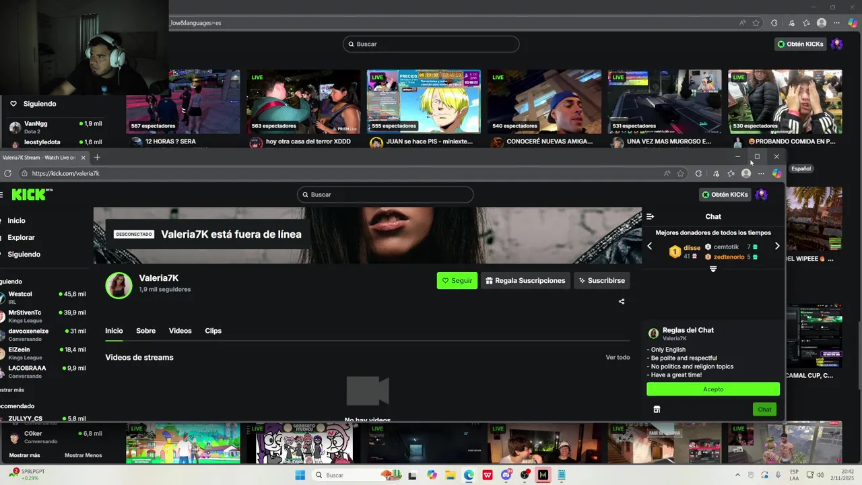Open 'hoy otra casa del terror' stream thumbnail

[x=304, y=102]
